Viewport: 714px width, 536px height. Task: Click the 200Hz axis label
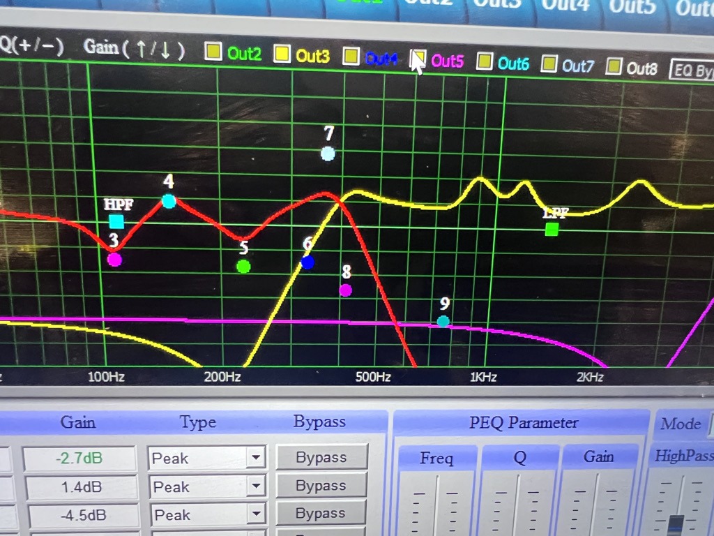tap(222, 377)
